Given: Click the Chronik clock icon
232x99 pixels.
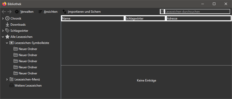Looking at the screenshot, I should click(x=7, y=18).
